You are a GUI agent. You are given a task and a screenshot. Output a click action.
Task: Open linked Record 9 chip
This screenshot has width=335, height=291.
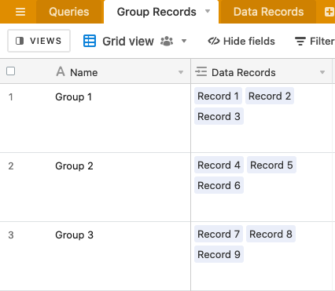tap(219, 254)
